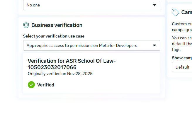The image size is (192, 126).
Task: Click the 'Verified' status text
Action: [46, 85]
